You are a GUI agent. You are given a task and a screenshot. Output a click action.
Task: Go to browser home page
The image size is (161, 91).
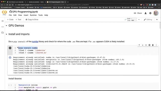pyautogui.click(x=10, y=5)
